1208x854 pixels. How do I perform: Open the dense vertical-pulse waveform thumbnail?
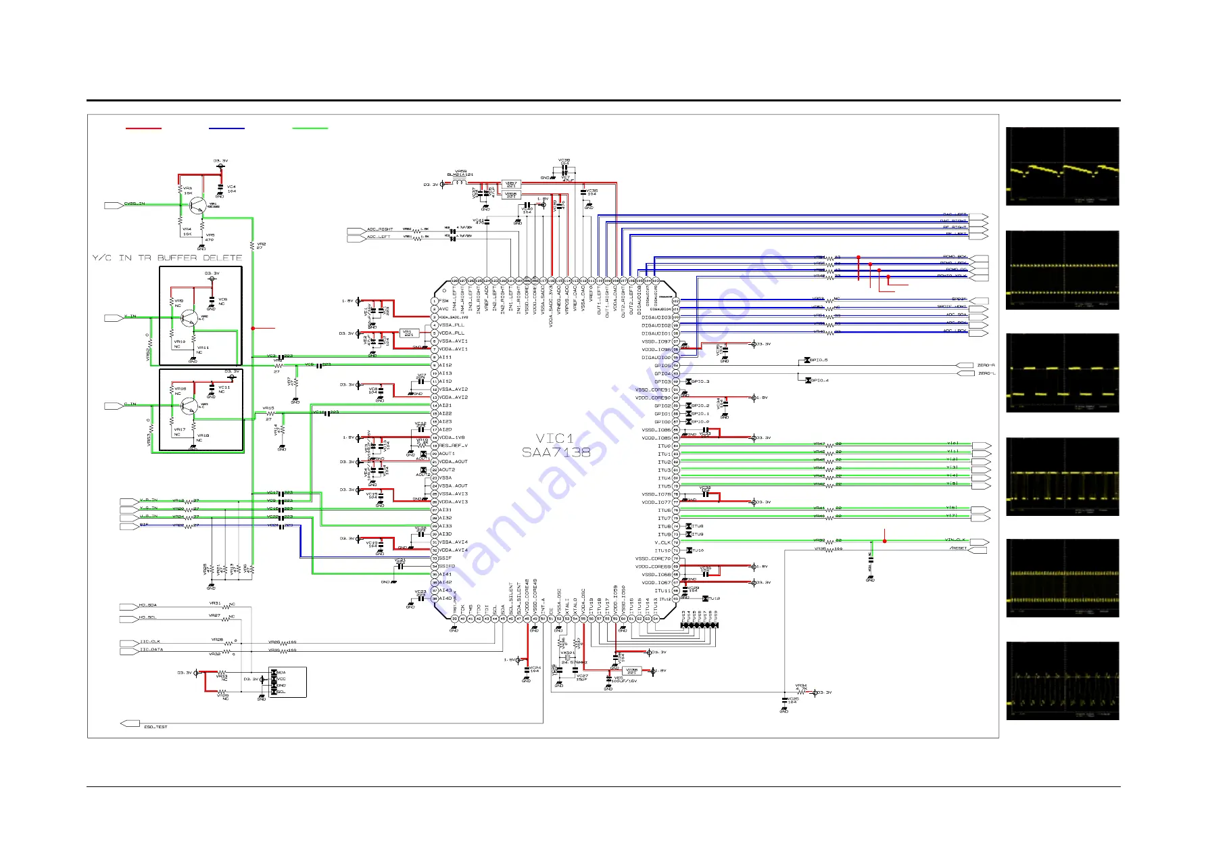[x=1062, y=477]
